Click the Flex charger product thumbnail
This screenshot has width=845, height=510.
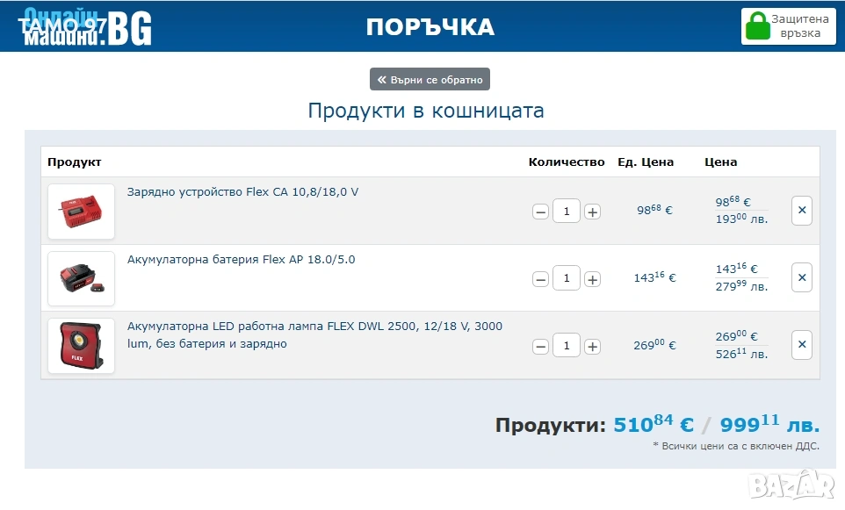[81, 212]
